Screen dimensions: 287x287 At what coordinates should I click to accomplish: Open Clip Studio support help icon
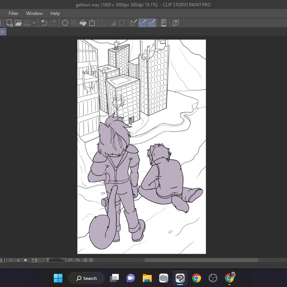click(176, 23)
